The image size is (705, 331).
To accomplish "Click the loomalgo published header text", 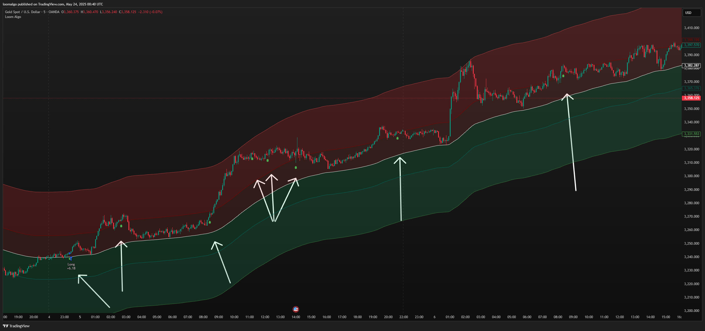I will 53,4.
